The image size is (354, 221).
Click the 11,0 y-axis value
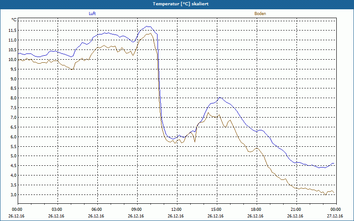pyautogui.click(x=12, y=40)
